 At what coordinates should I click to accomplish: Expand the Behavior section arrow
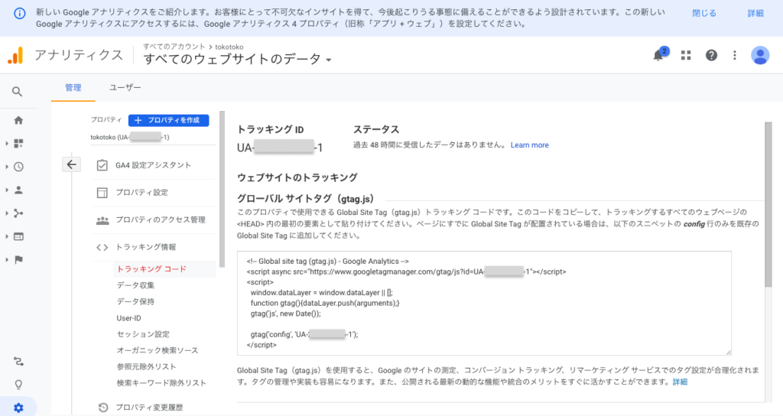[x=7, y=237]
